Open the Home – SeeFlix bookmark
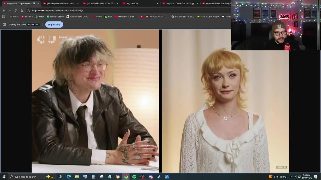321x180 pixels. (55, 17)
